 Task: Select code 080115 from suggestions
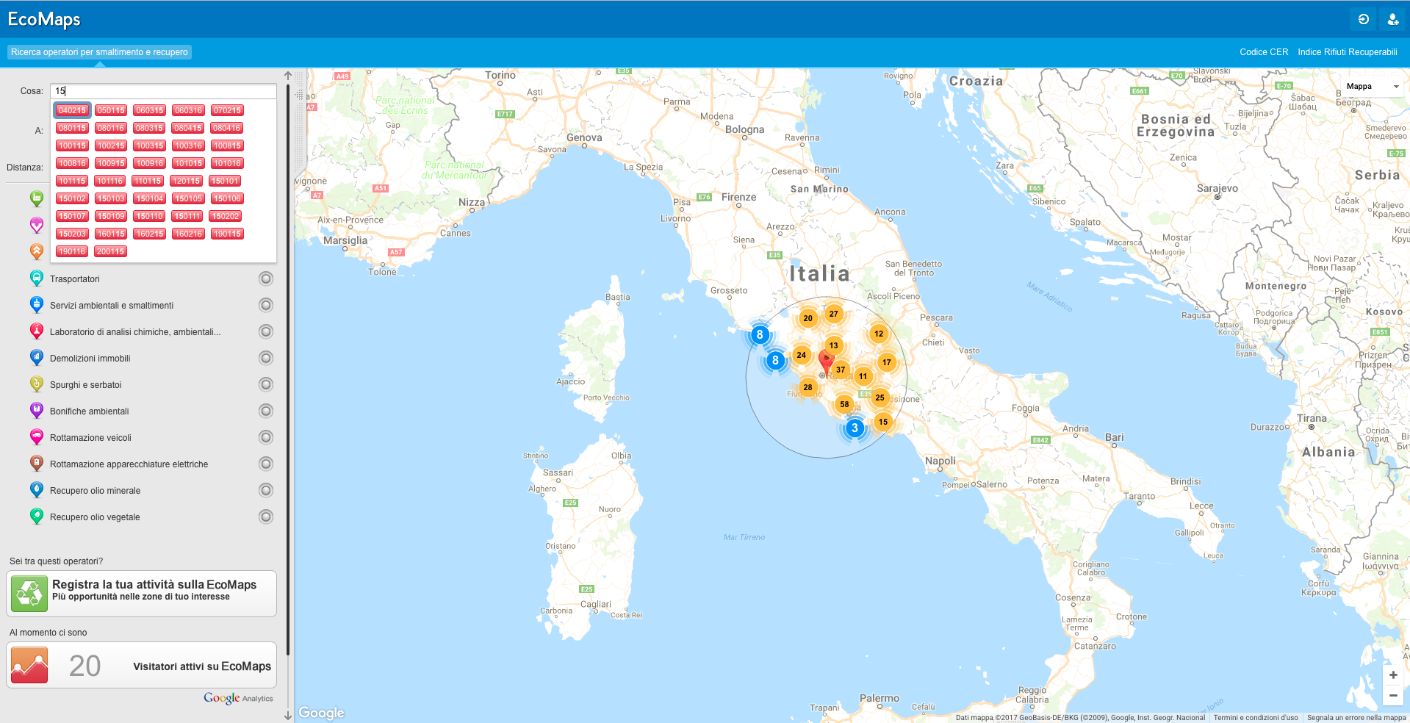[x=72, y=128]
